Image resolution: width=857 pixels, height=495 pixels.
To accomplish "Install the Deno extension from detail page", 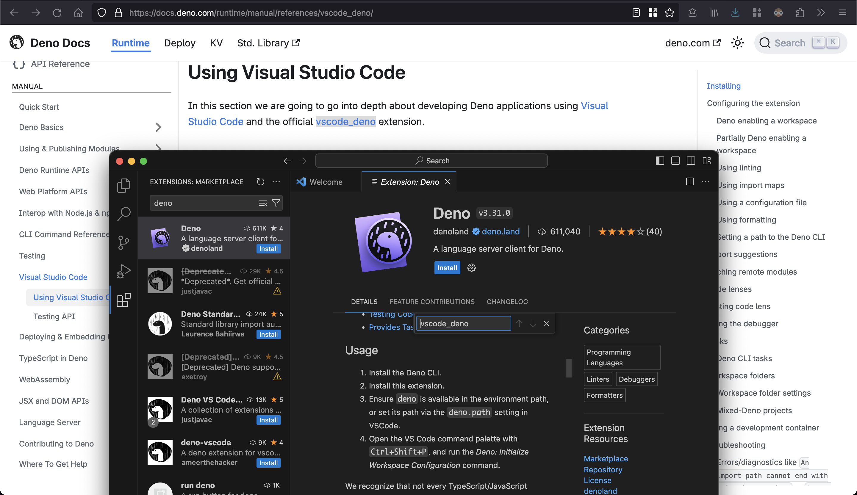I will (447, 268).
